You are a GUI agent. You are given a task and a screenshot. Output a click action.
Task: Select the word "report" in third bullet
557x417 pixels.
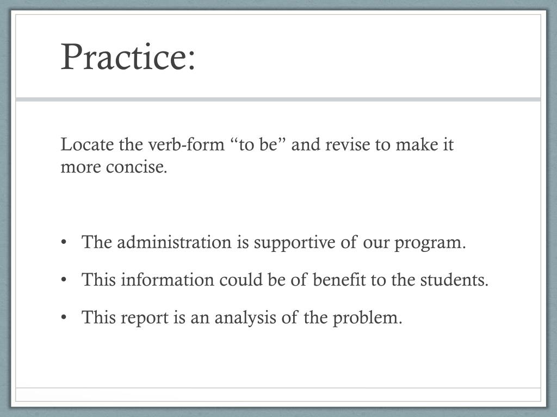[145, 318]
